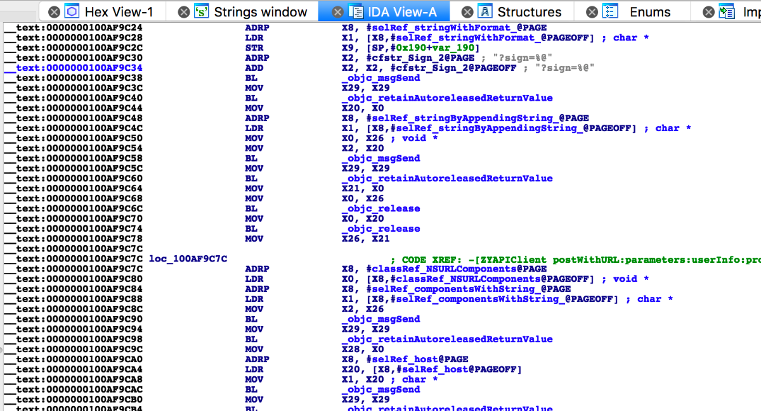Click selRef_host@PAGE operand
Image resolution: width=761 pixels, height=411 pixels.
418,359
